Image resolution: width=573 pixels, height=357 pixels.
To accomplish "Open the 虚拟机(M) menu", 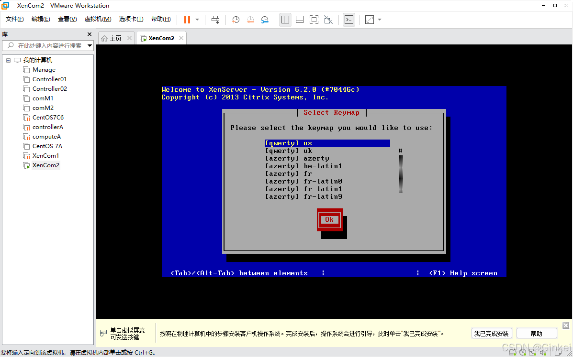I will [x=98, y=19].
